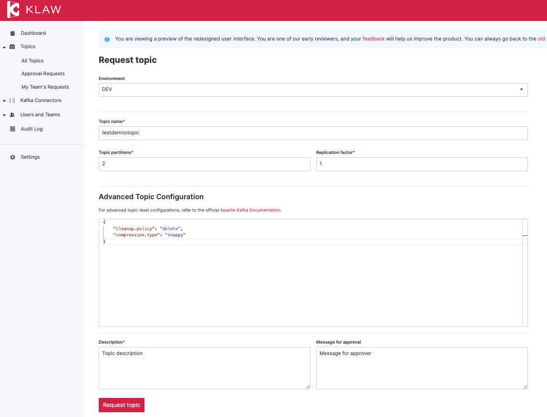Collapse the Topics sidebar section arrow

click(x=4, y=47)
